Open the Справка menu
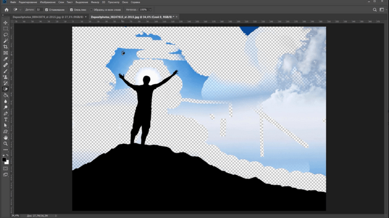This screenshot has height=218, width=389. pos(136,2)
